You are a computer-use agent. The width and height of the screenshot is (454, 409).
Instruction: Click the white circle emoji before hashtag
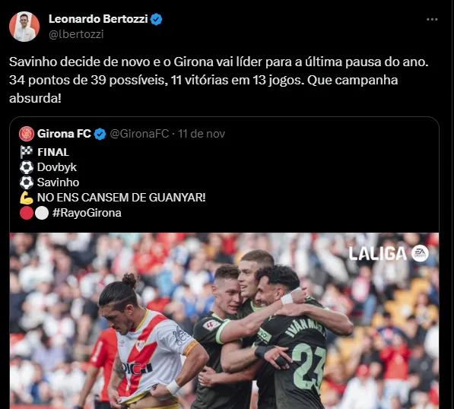pyautogui.click(x=42, y=213)
